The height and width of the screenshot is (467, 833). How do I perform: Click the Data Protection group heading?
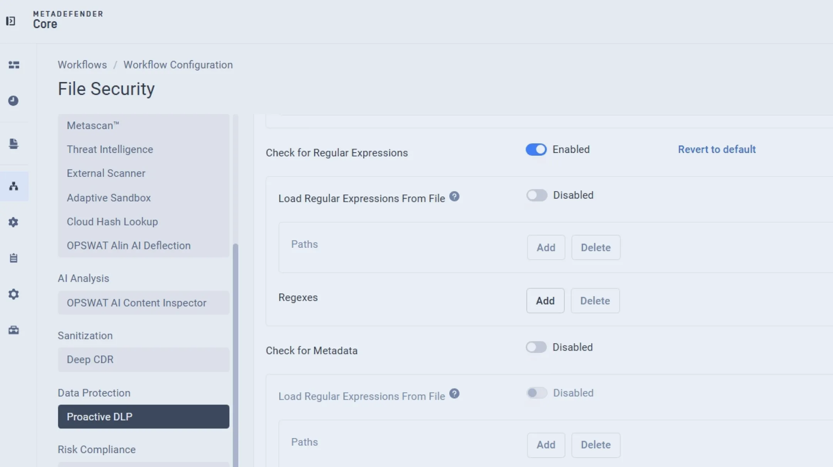94,393
